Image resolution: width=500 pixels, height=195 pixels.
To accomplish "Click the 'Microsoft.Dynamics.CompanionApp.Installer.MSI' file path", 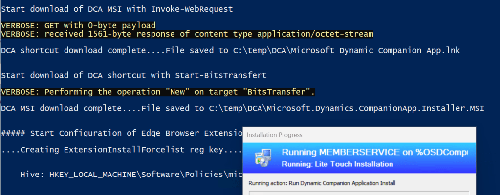I will coord(375,108).
